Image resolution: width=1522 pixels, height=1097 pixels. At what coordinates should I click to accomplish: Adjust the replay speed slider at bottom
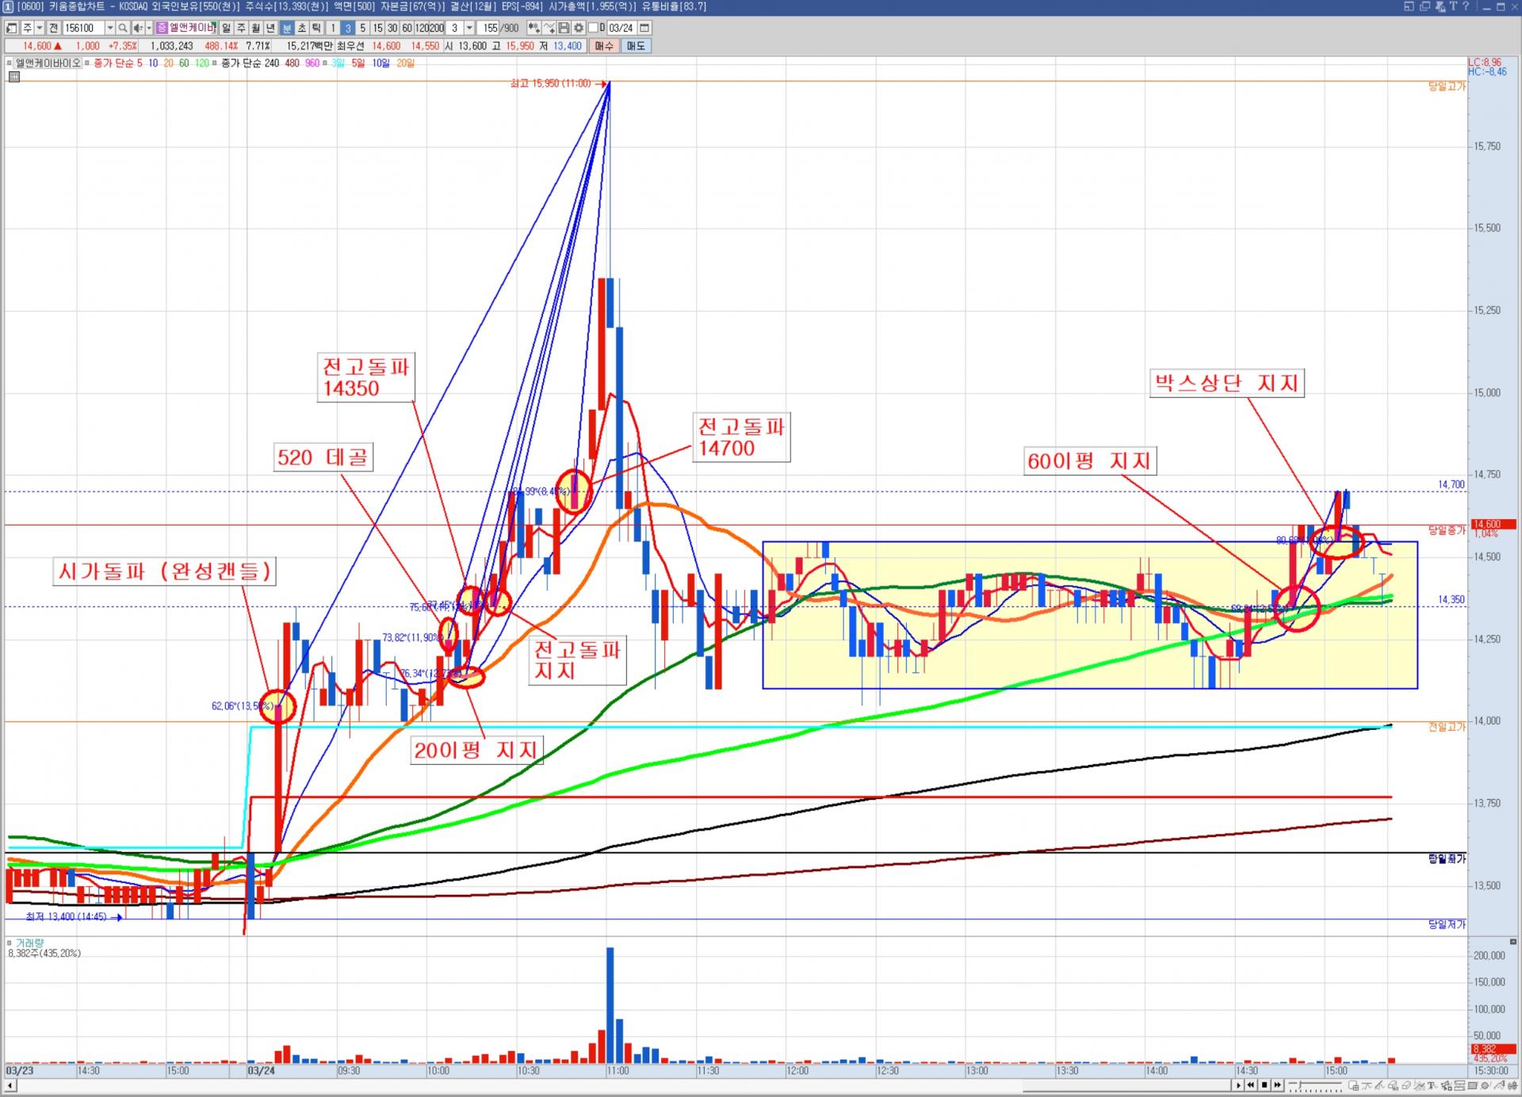[1301, 1085]
